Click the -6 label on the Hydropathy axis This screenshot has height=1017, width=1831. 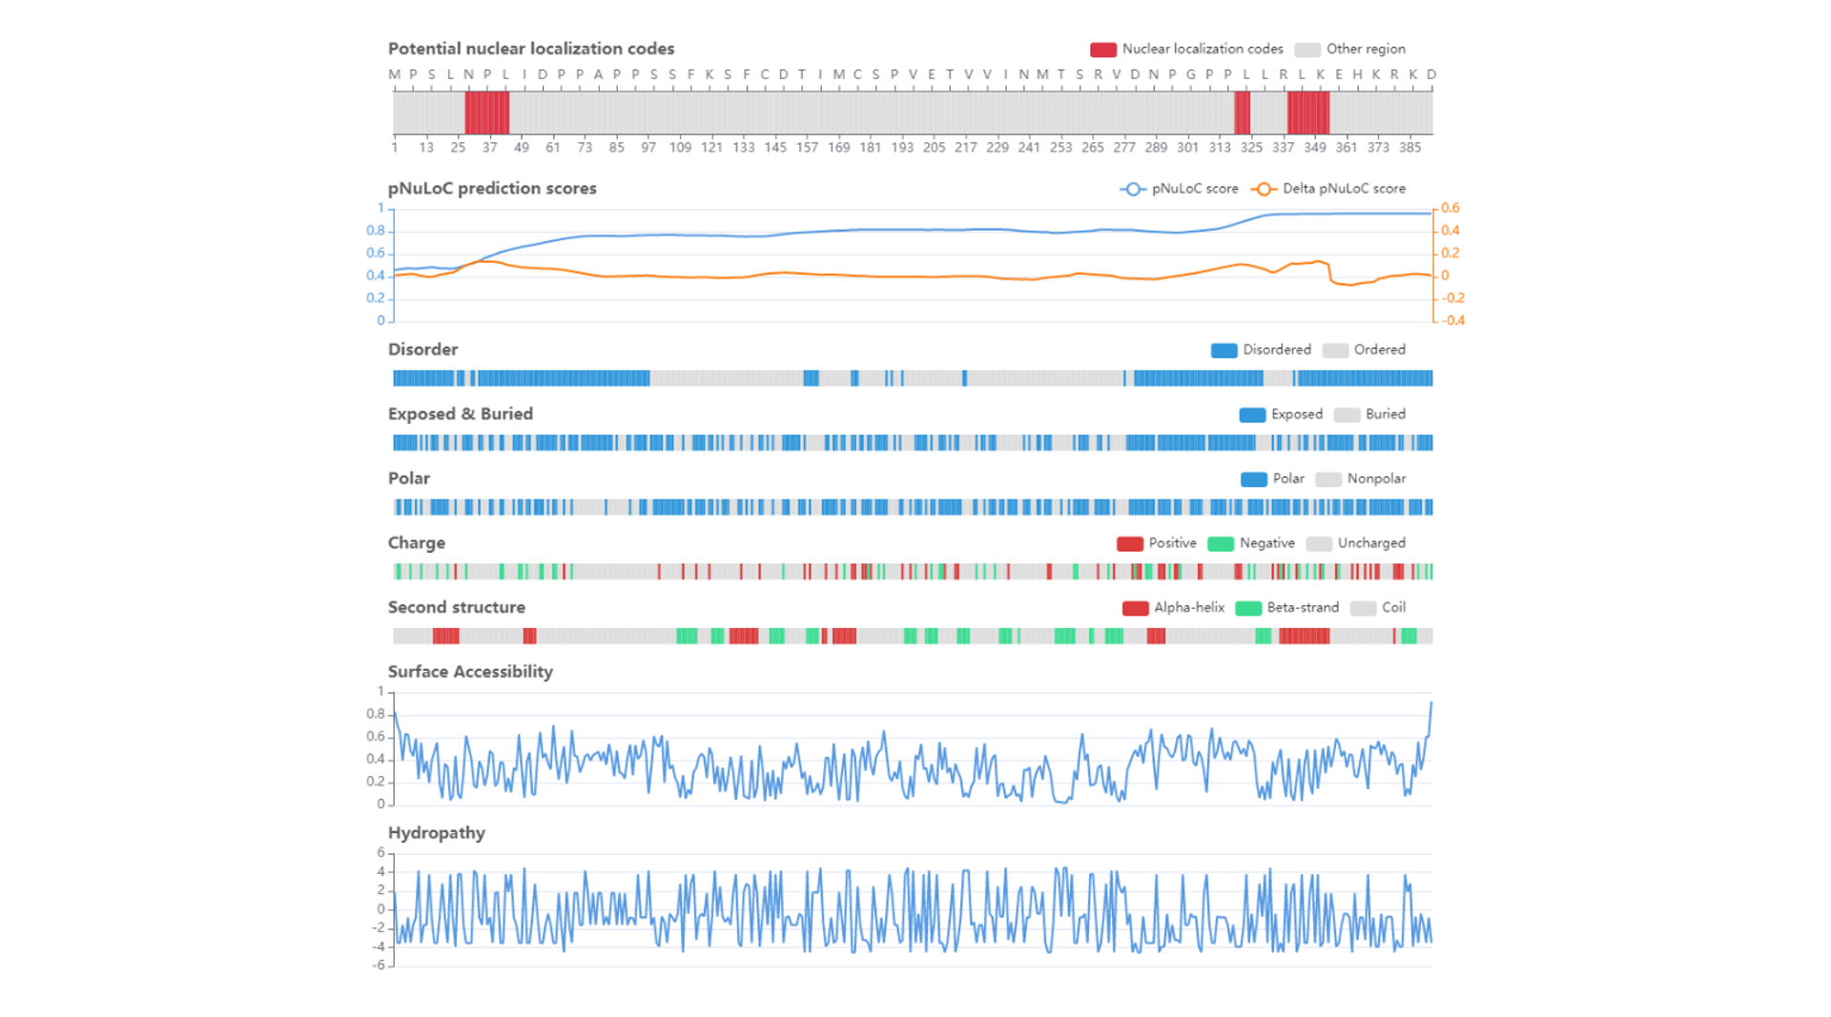coord(379,966)
